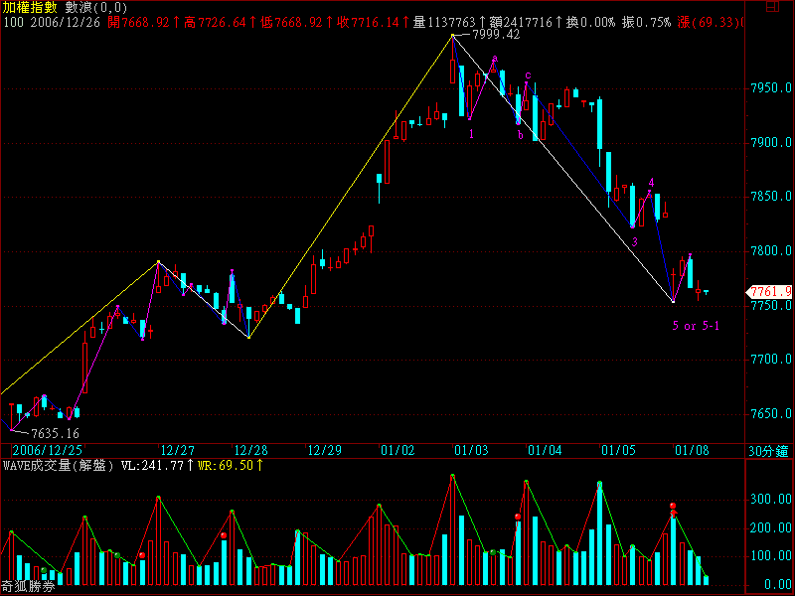
Task: Open the WAVE成交量(解盤) indicator label
Action: tap(59, 464)
